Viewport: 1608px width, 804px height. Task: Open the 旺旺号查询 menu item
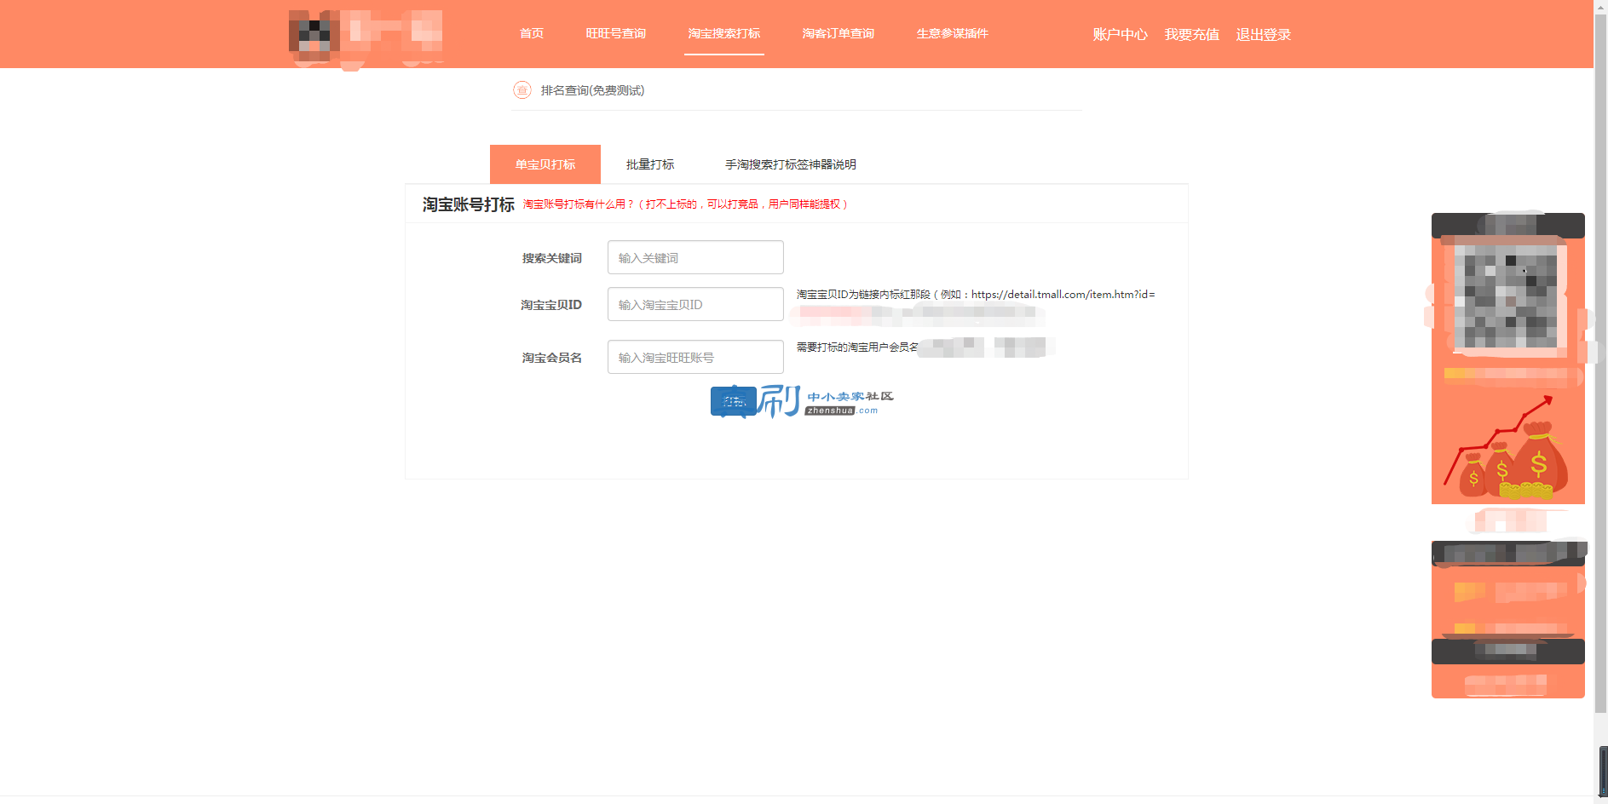(616, 33)
